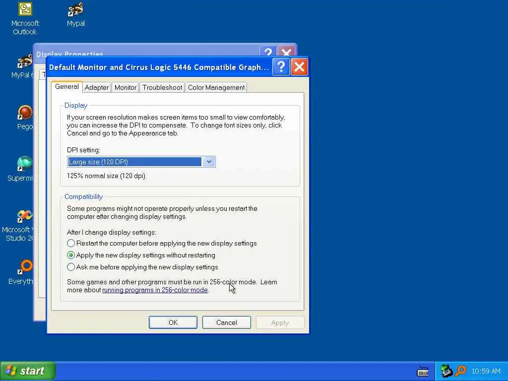Select the Pegasus red globe desktop icon
Screen dimensions: 508x381
pos(25,117)
